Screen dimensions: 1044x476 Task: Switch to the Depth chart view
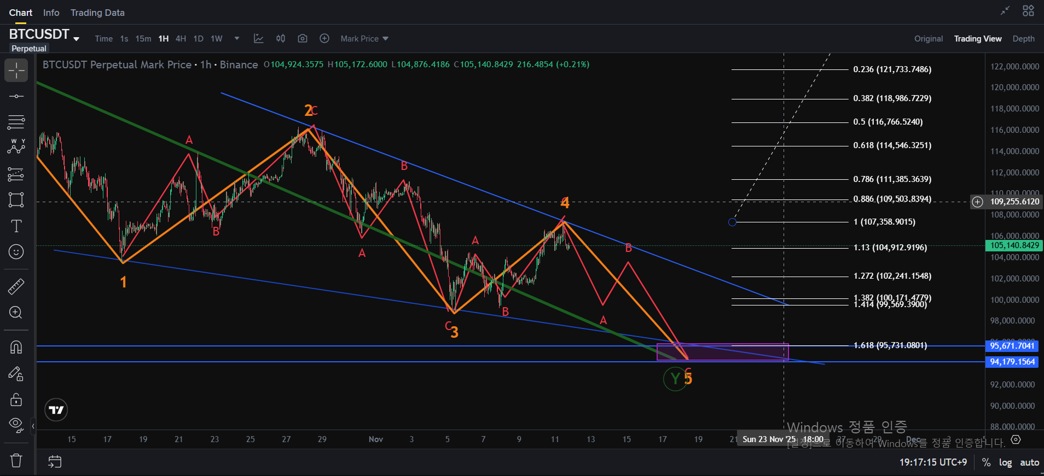1023,39
